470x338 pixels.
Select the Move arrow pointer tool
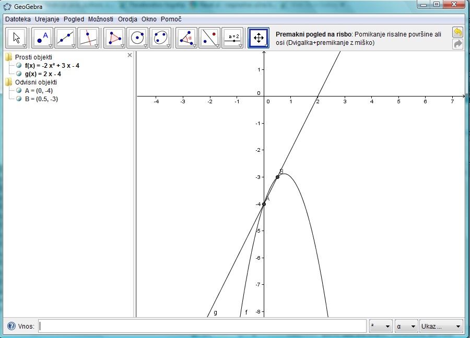17,38
